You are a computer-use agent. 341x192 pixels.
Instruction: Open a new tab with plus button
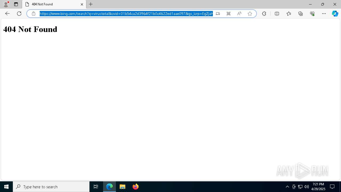coord(91,4)
